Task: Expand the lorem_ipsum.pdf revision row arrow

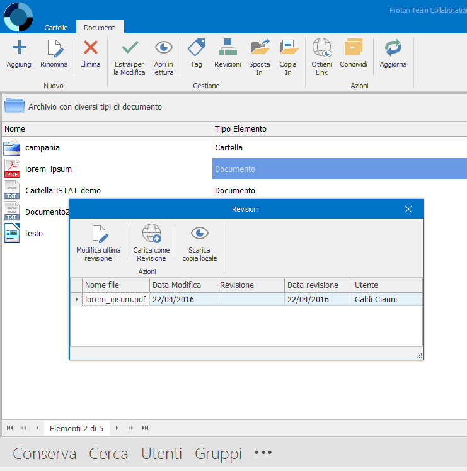Action: pyautogui.click(x=77, y=300)
